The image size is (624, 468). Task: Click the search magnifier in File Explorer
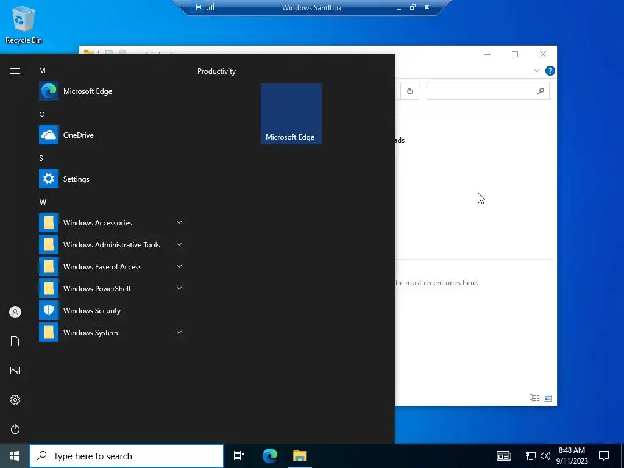point(541,91)
